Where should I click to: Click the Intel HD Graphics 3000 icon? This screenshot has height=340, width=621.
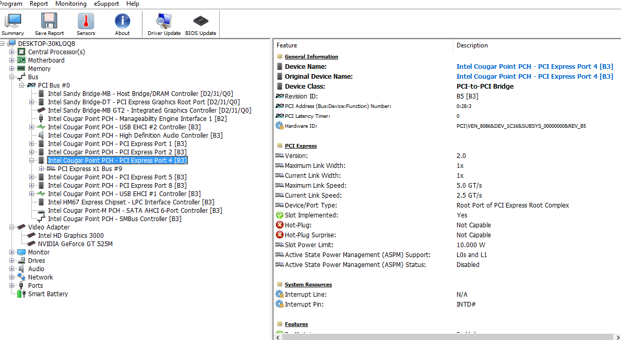(31, 236)
